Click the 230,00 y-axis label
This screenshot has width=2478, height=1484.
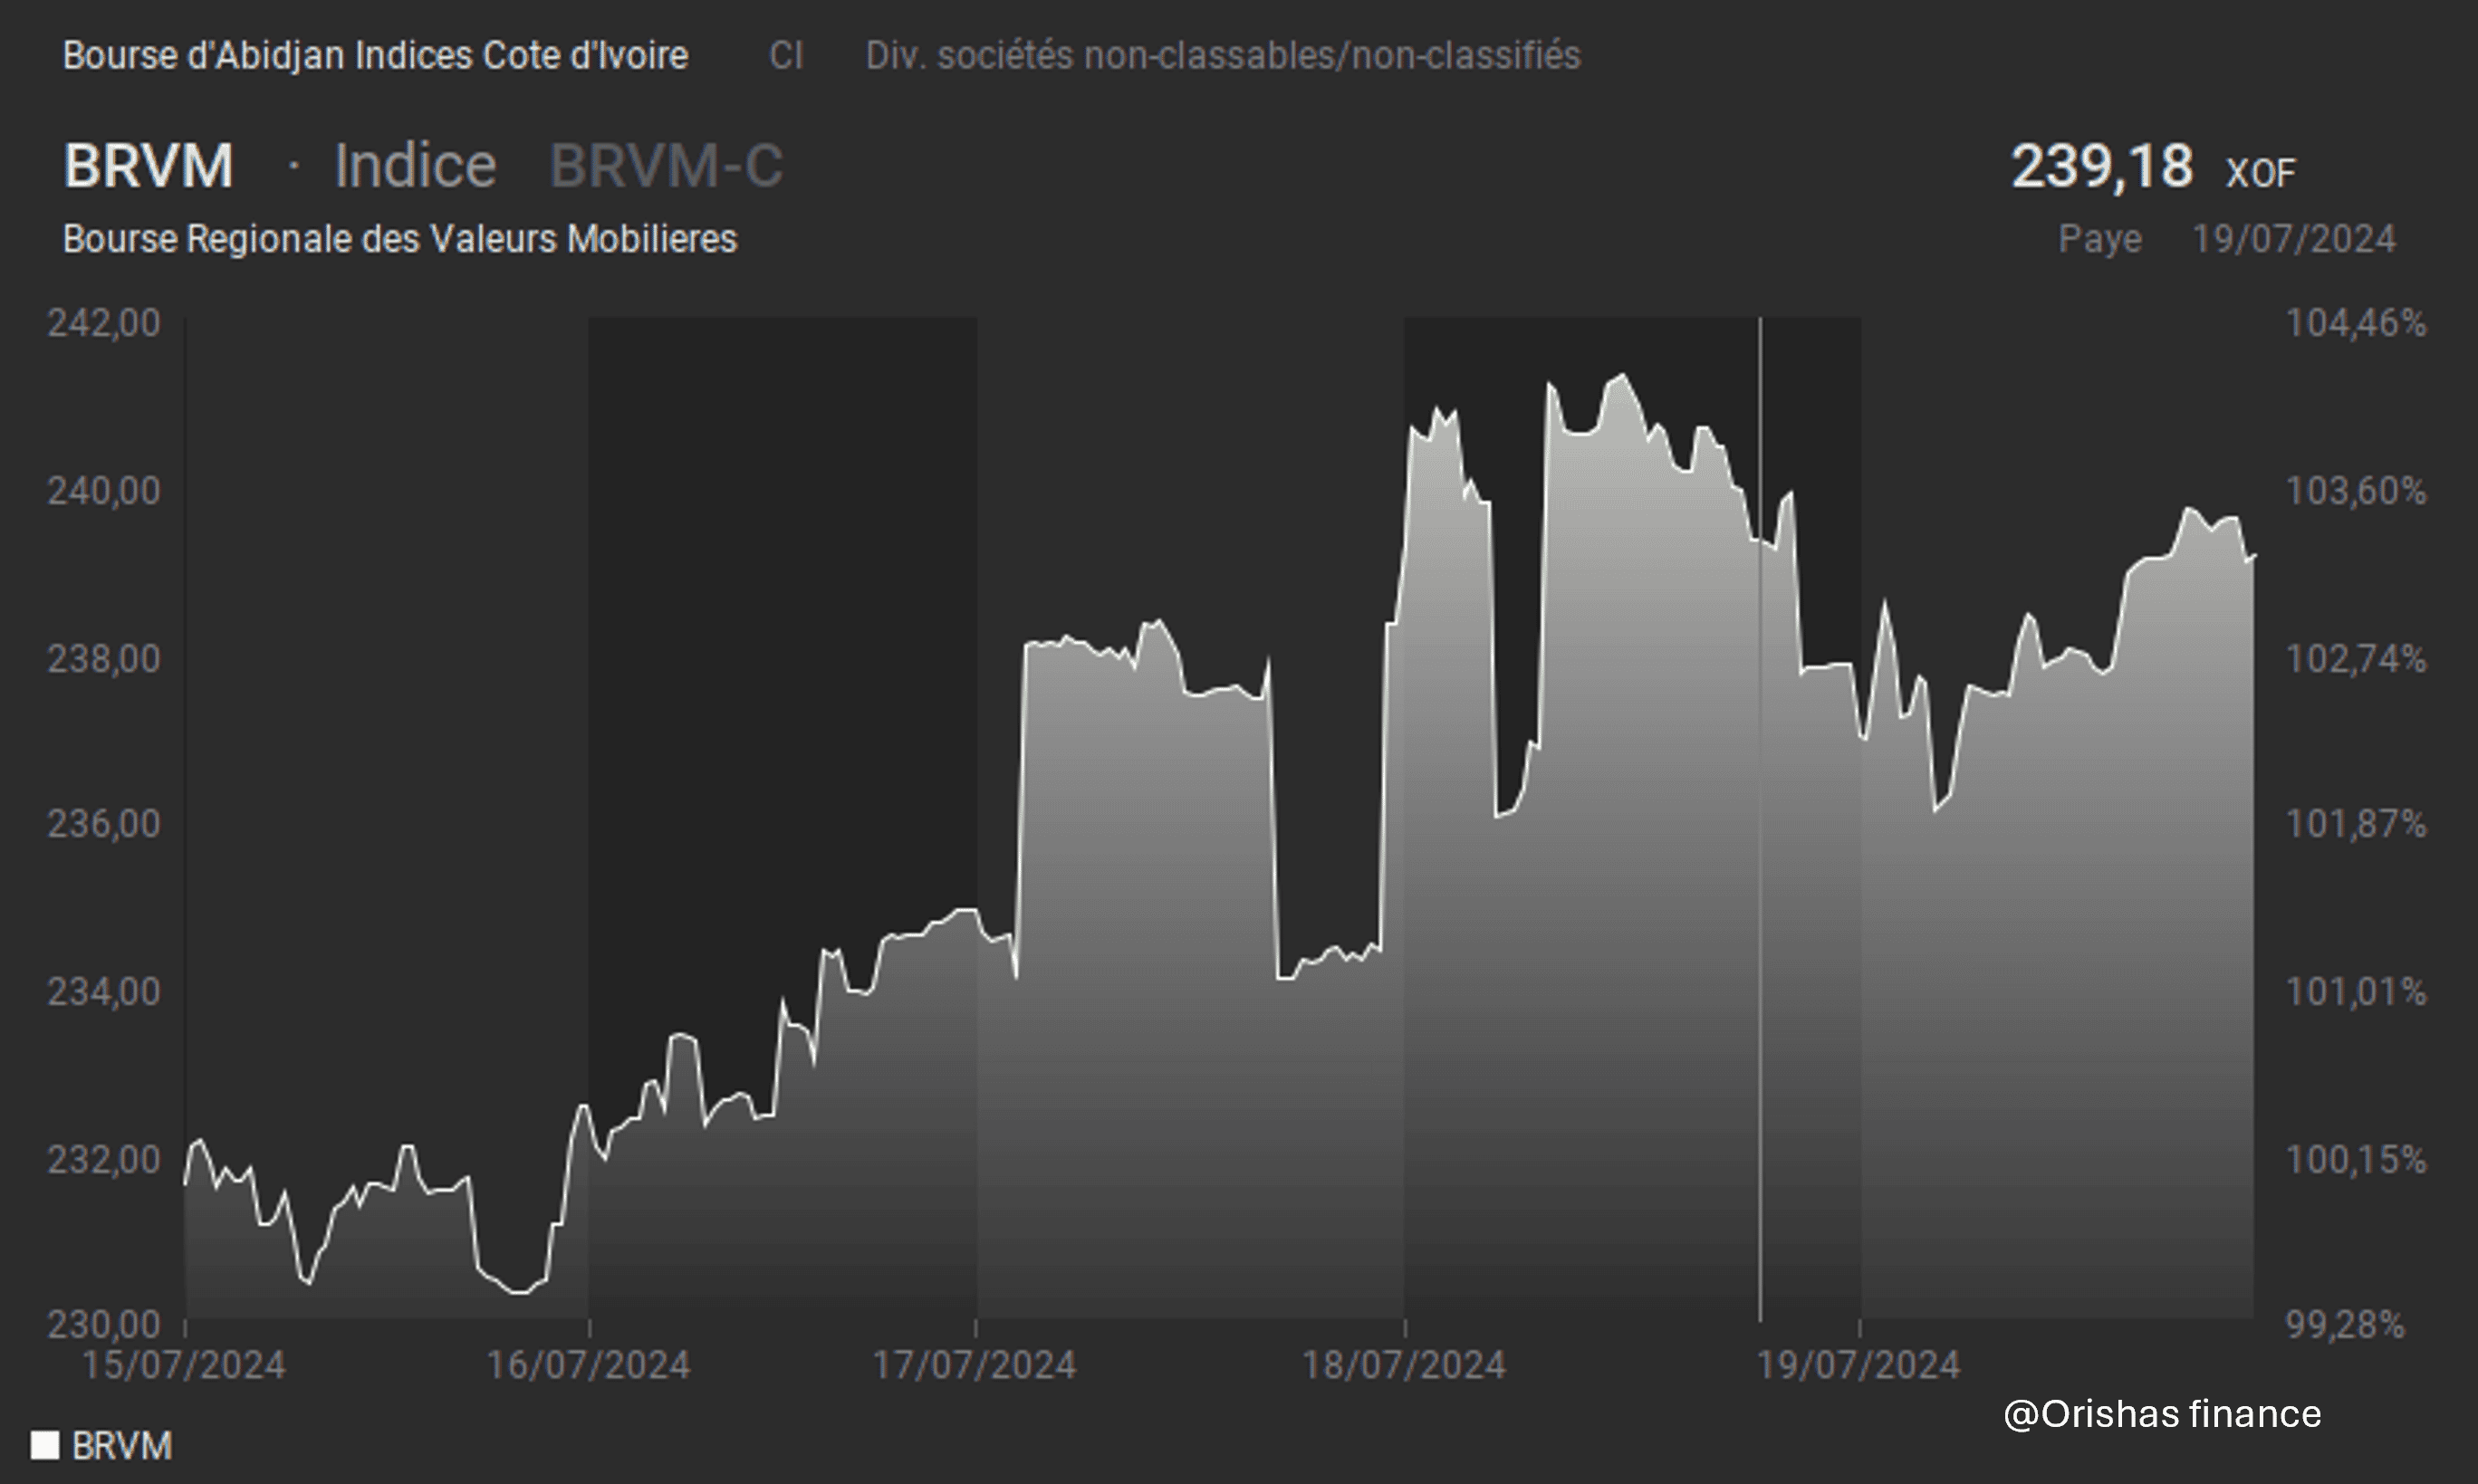point(104,1325)
